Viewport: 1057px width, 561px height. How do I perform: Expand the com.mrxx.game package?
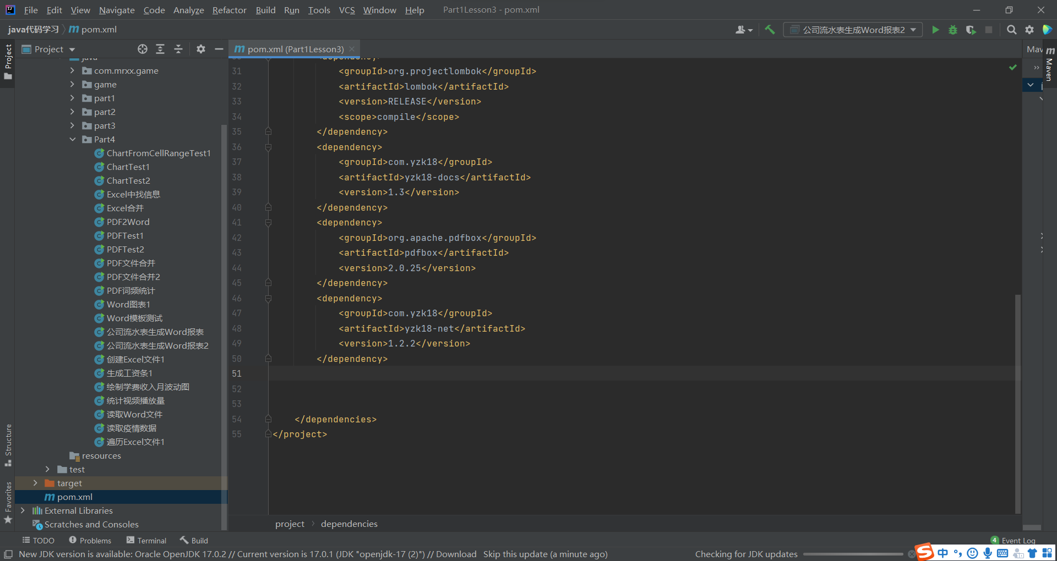click(72, 70)
